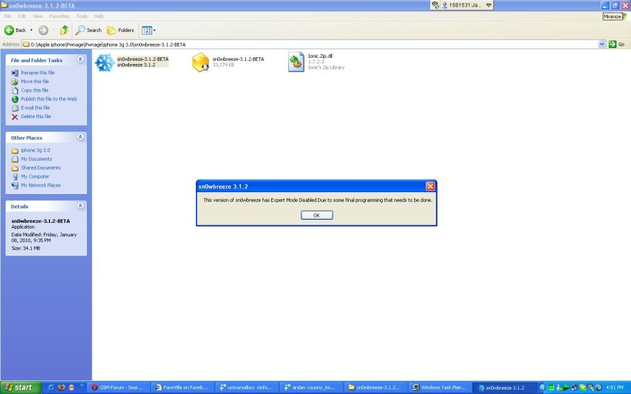The image size is (631, 394).
Task: Open iphone 3g 3.0 folder link
Action: 35,150
